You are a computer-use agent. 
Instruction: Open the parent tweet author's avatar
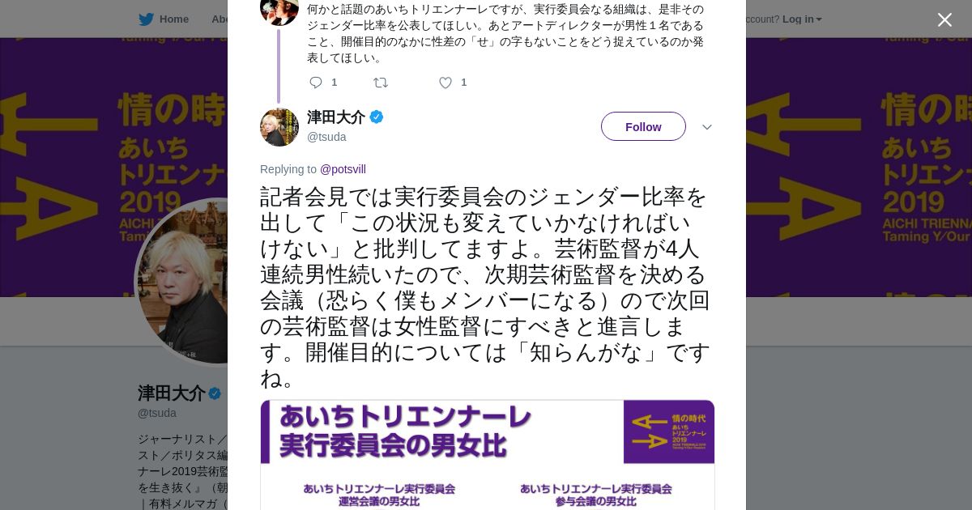tap(279, 8)
